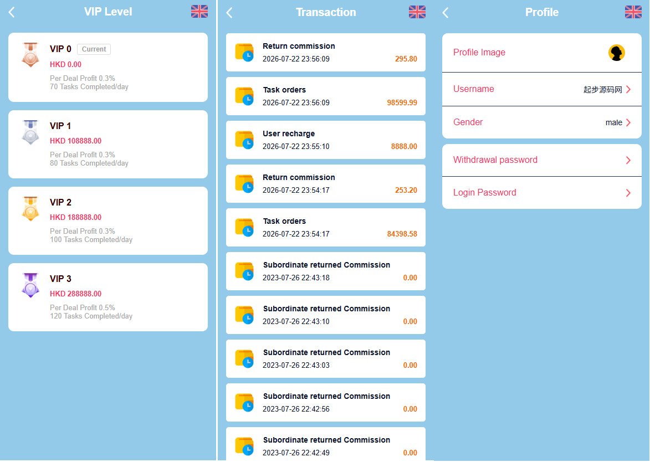Screen dimensions: 650x462
Task: Click the profile avatar image
Action: (616, 53)
